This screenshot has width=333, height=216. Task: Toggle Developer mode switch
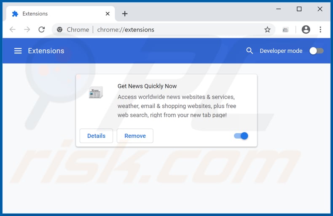[x=317, y=51]
